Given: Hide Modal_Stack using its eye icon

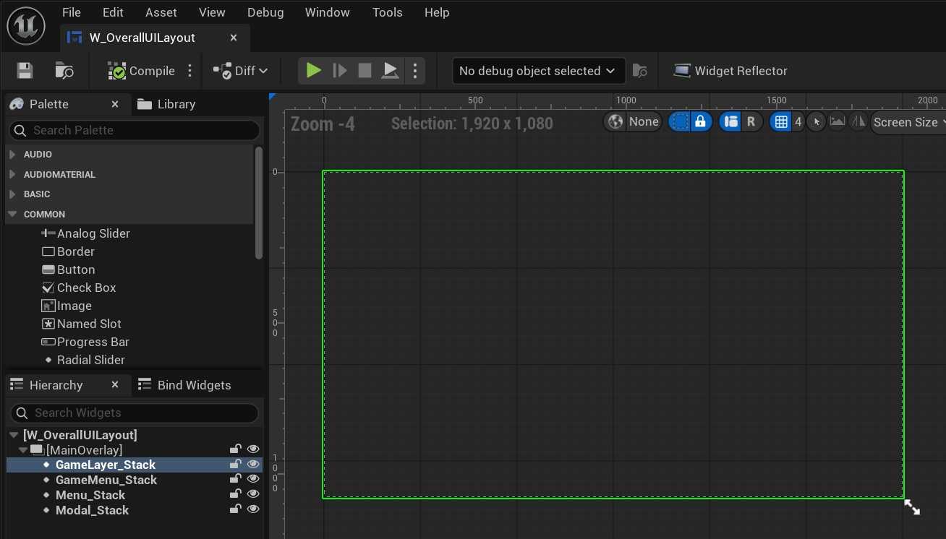Looking at the screenshot, I should point(253,510).
